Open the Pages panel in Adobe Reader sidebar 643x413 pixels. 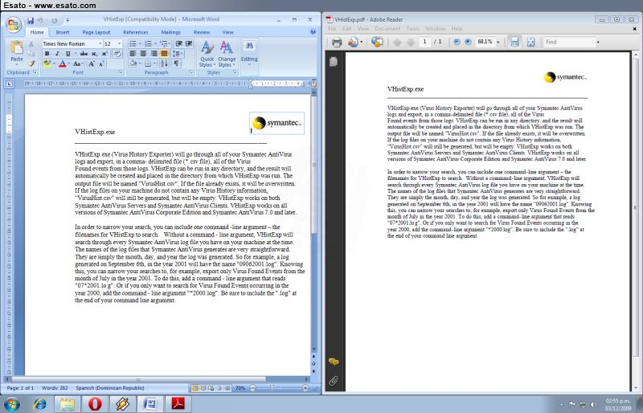click(x=334, y=62)
